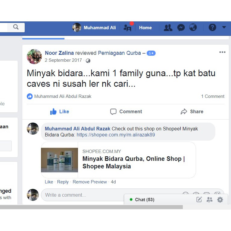The height and width of the screenshot is (231, 231).
Task: Share the review post
Action: coord(192,111)
